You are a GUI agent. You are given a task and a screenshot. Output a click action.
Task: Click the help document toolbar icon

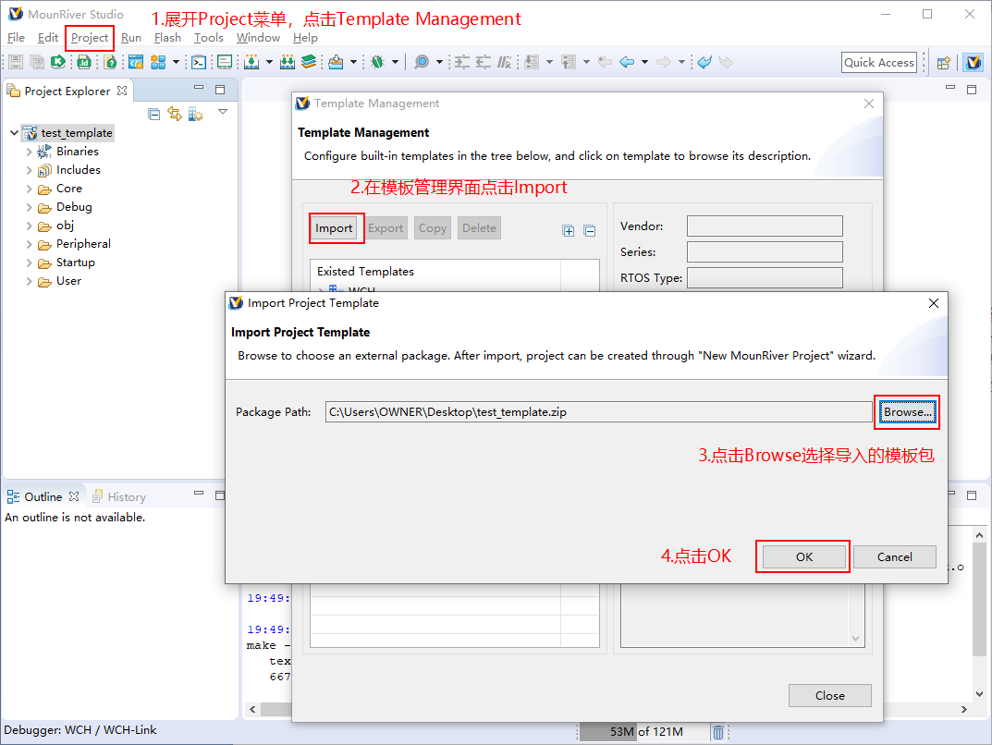(x=110, y=62)
